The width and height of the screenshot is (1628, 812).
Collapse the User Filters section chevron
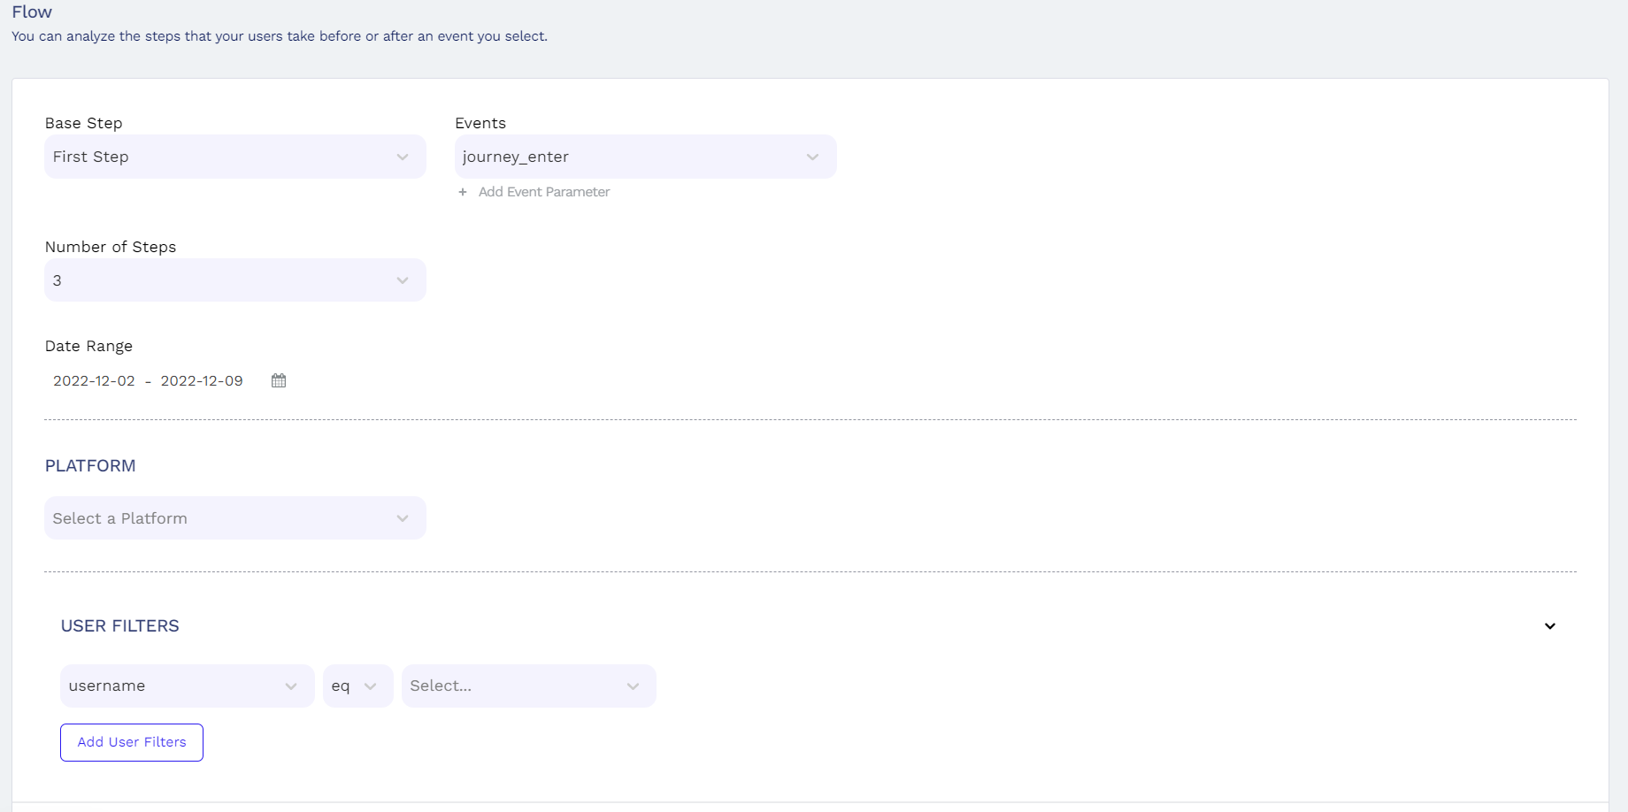1550,626
